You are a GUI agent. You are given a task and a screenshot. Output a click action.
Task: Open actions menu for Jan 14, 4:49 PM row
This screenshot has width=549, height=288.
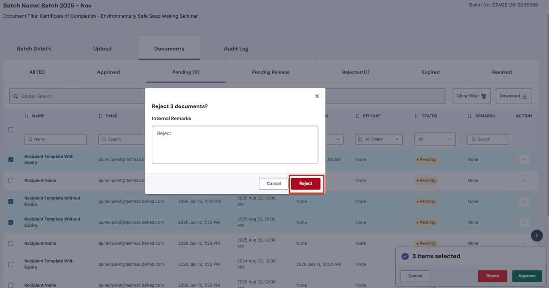[x=524, y=201]
